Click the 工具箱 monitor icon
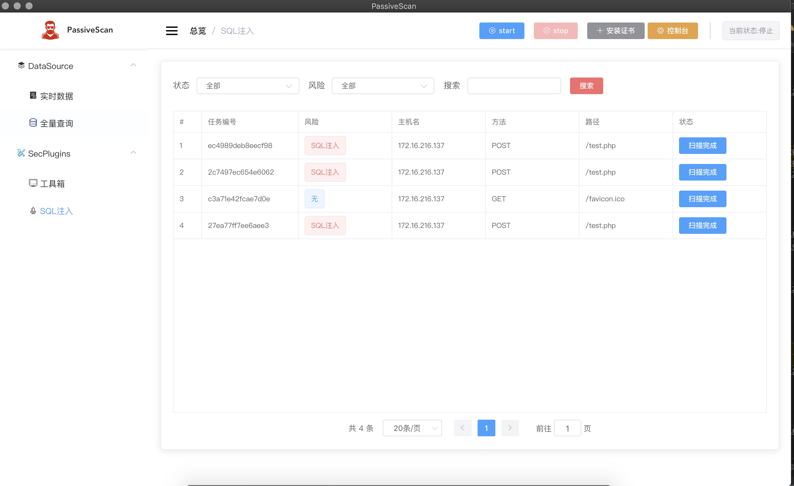Viewport: 794px width, 486px height. pyautogui.click(x=33, y=183)
